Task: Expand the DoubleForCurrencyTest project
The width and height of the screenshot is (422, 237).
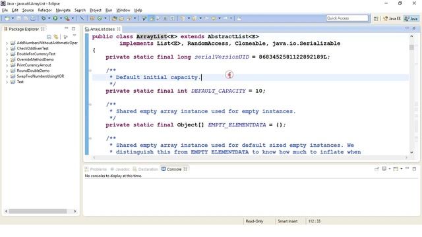Action: (x=7, y=54)
